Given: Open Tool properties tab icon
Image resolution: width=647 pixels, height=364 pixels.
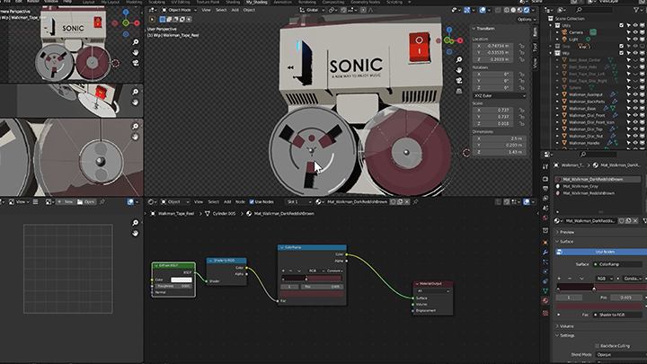Looking at the screenshot, I should tap(545, 167).
